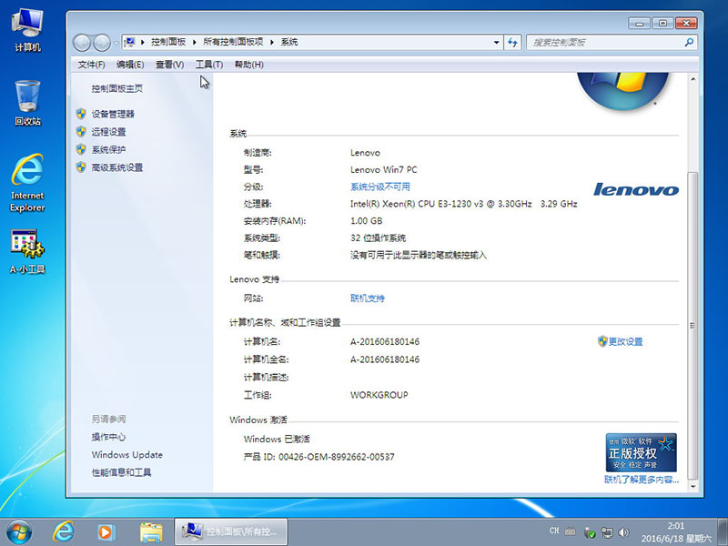Screen dimensions: 728x546
Task: Expand the arrow after 所有控制面板项 breadcrumb
Action: (271, 42)
